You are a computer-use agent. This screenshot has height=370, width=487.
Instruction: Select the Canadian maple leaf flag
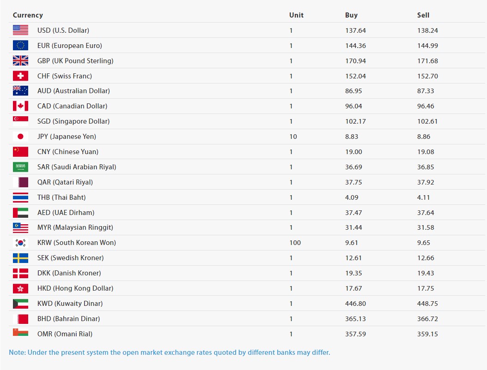tap(20, 106)
